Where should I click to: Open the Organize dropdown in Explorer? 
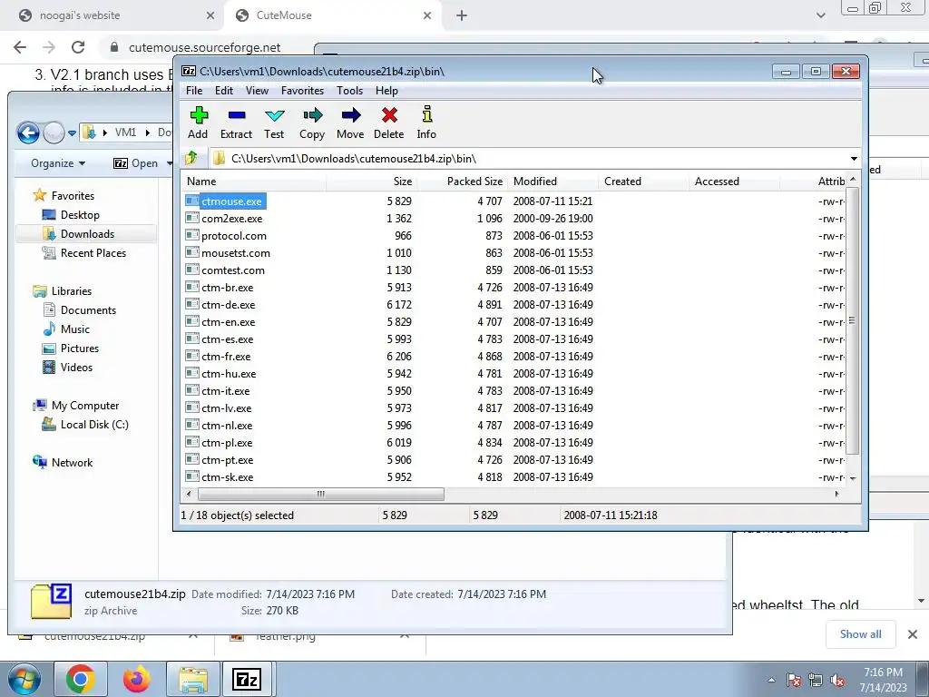point(58,163)
